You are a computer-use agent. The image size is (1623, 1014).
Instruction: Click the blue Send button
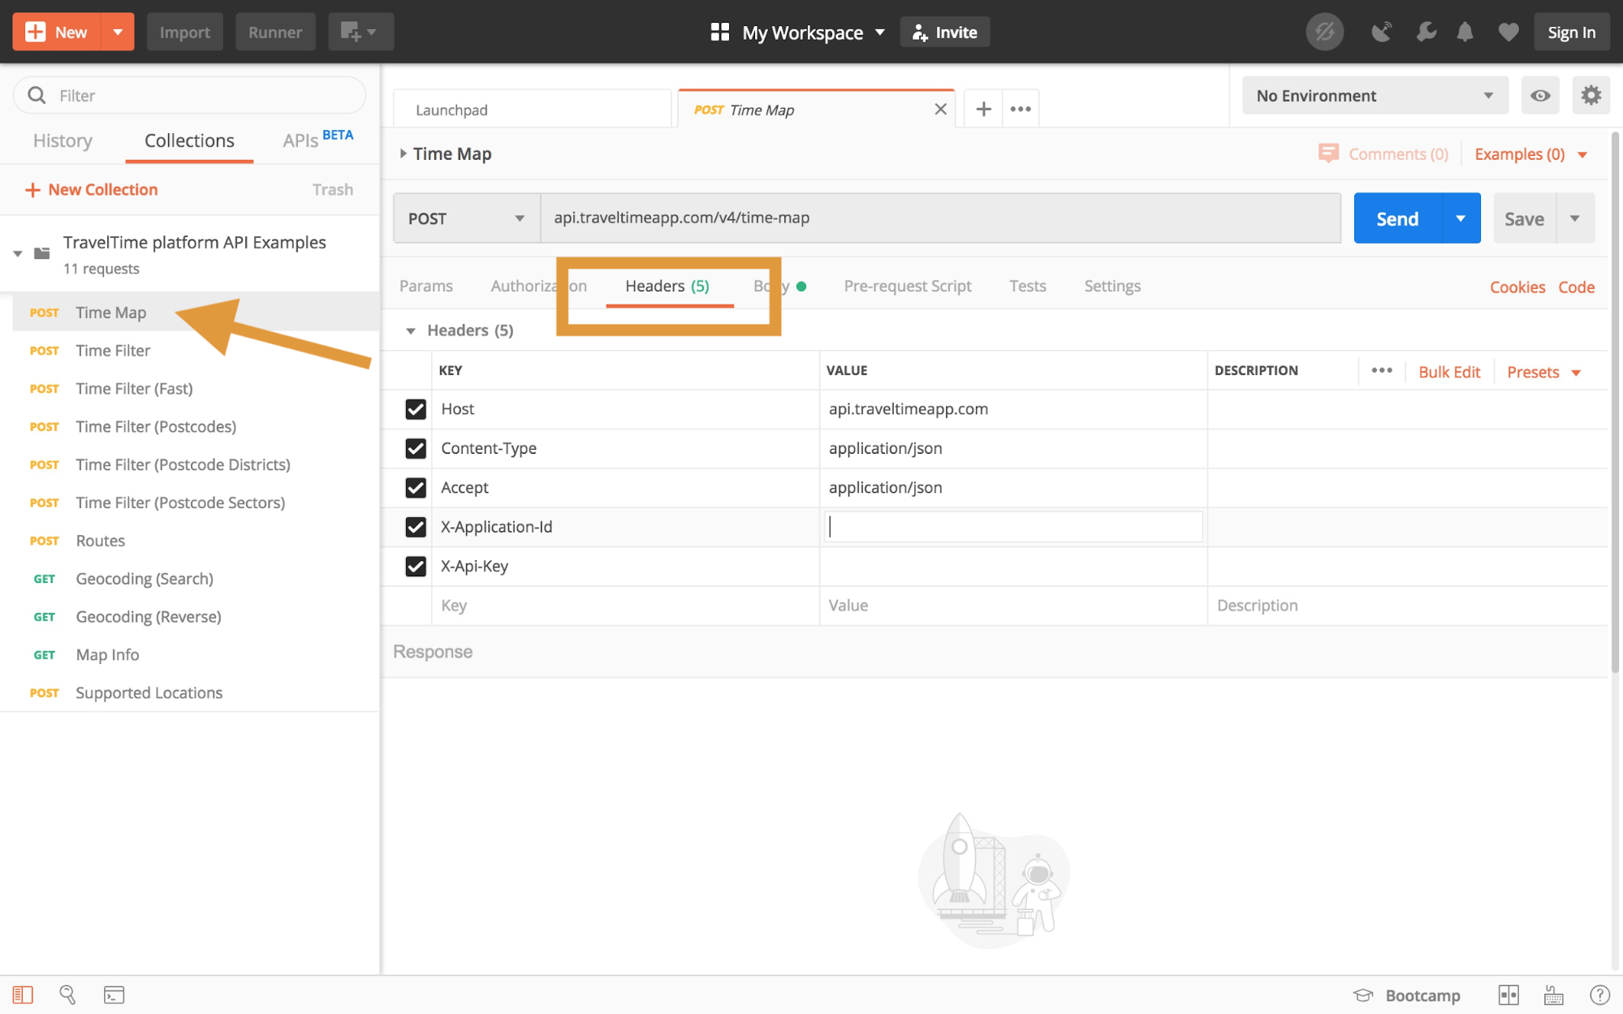(1397, 218)
